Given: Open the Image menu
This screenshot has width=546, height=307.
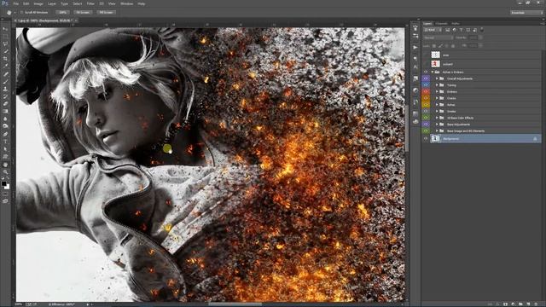Looking at the screenshot, I should [38, 3].
